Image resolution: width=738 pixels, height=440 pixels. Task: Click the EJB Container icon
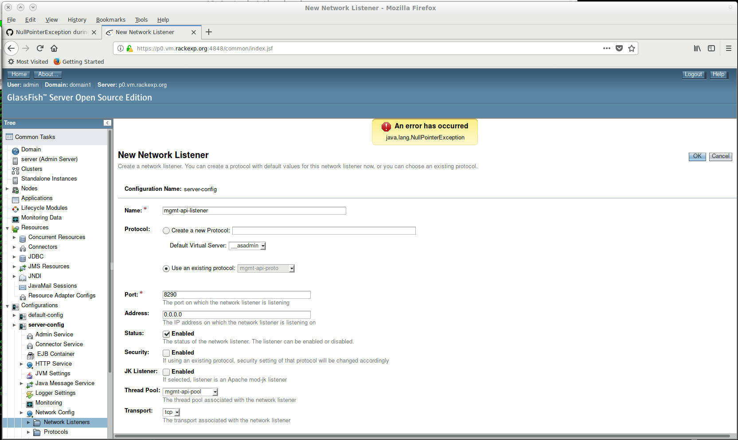tap(31, 355)
